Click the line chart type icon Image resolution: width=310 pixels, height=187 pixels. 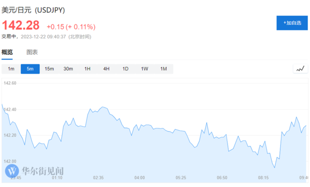(300, 69)
